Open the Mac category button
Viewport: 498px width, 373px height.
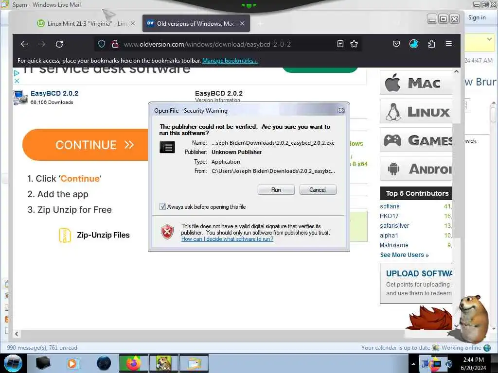(416, 83)
